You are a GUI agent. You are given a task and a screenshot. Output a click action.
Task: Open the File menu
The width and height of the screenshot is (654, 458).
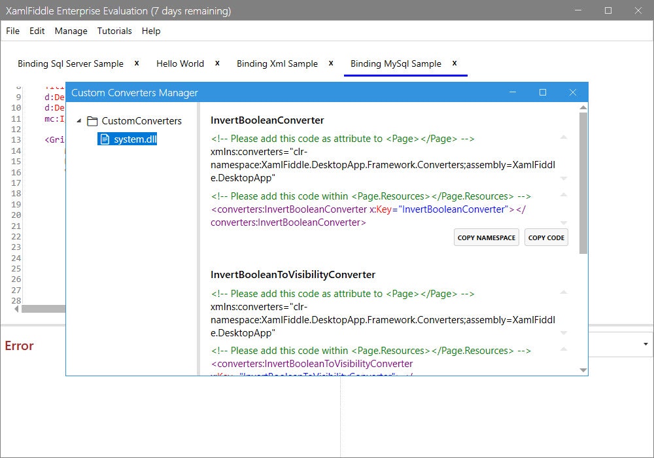(x=12, y=31)
